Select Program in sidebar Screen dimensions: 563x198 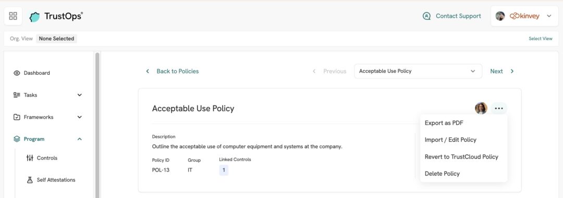(34, 139)
